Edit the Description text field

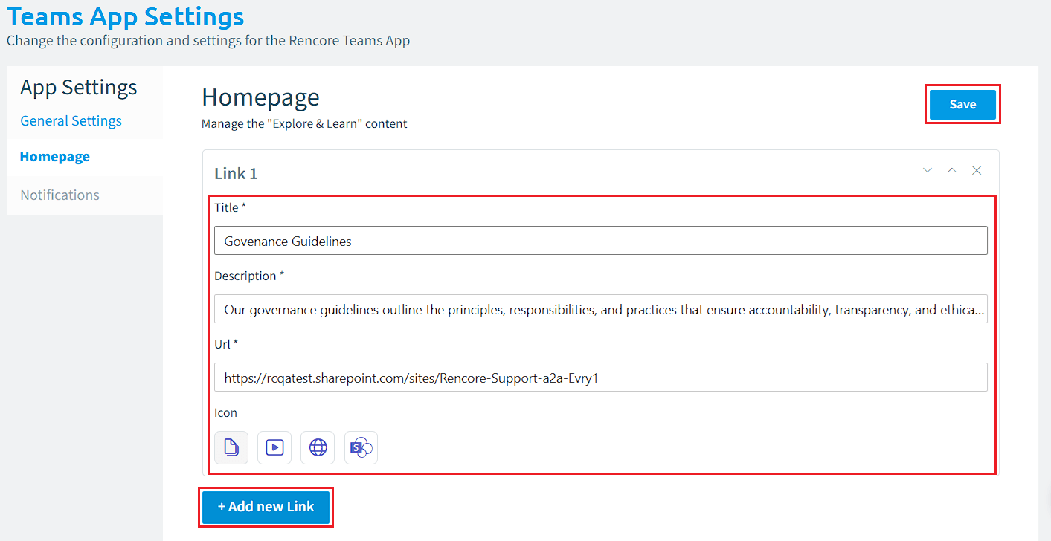(601, 309)
